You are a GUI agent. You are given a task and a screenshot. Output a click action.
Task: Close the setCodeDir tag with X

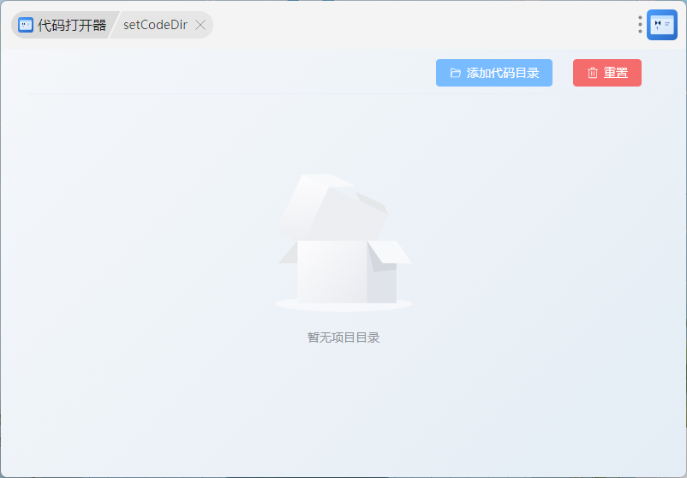point(200,25)
